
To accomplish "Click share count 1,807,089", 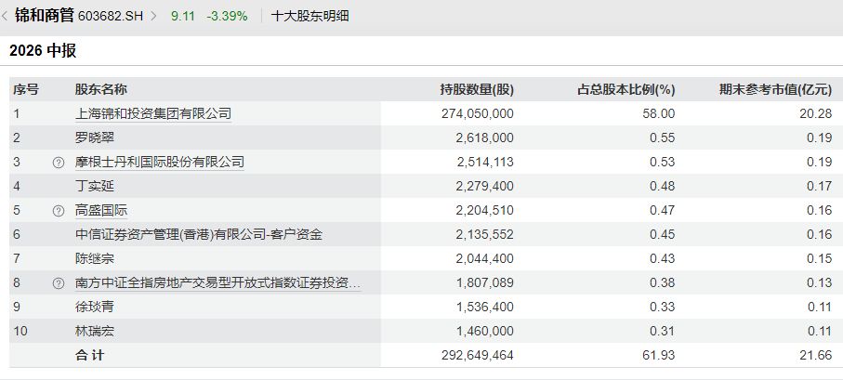I will 484,283.
